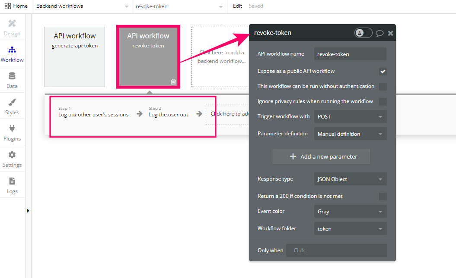Screen dimensions: 456x278
Task: Open Backend workflows page dropdown
Action: [x=83, y=6]
